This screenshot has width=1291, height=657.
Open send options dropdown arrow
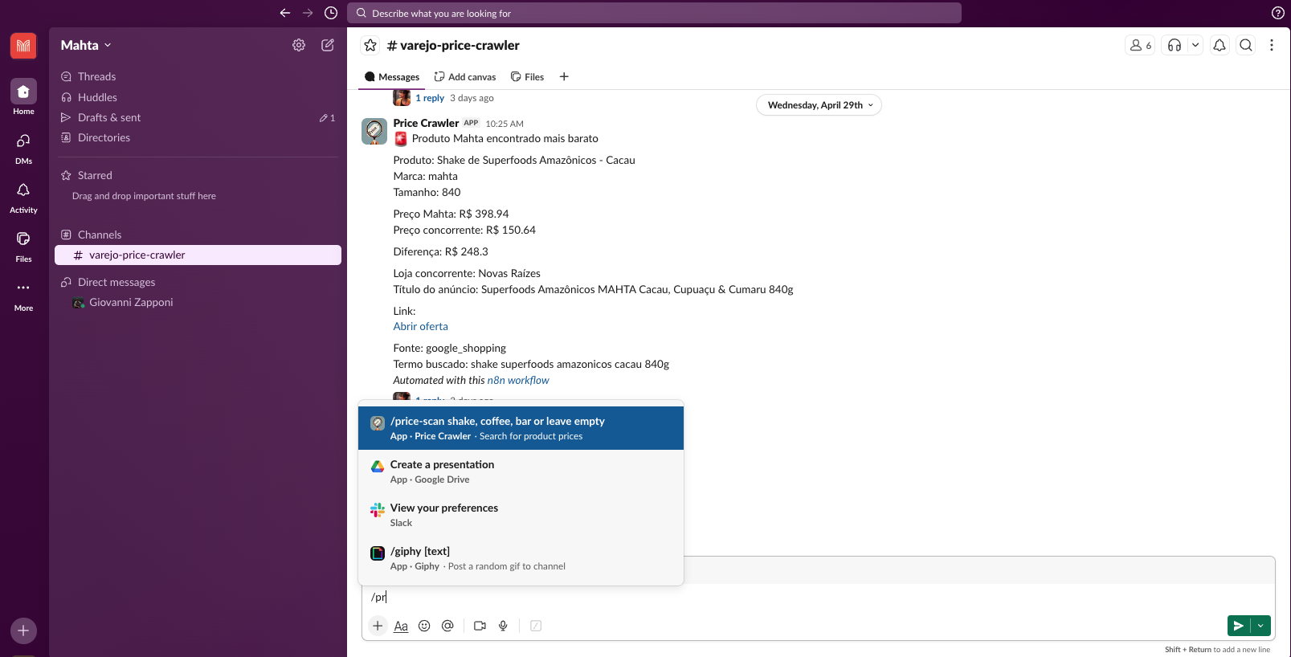1260,626
